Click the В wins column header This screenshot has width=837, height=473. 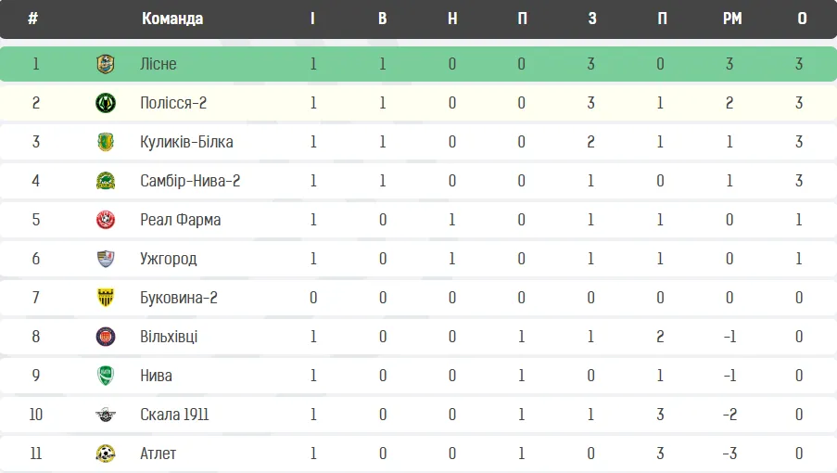382,19
